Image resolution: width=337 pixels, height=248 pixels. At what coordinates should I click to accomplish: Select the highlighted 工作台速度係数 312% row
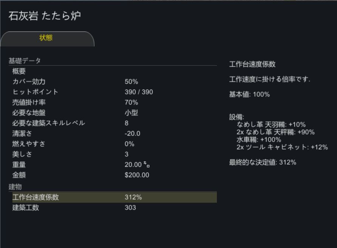pos(114,197)
